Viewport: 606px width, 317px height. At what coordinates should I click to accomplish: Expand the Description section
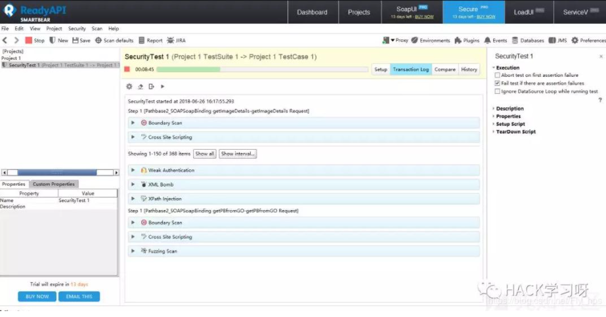coord(494,108)
